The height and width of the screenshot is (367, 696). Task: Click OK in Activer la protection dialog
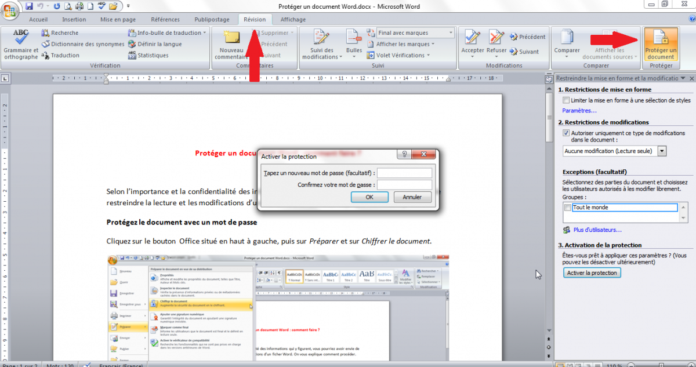click(x=369, y=197)
